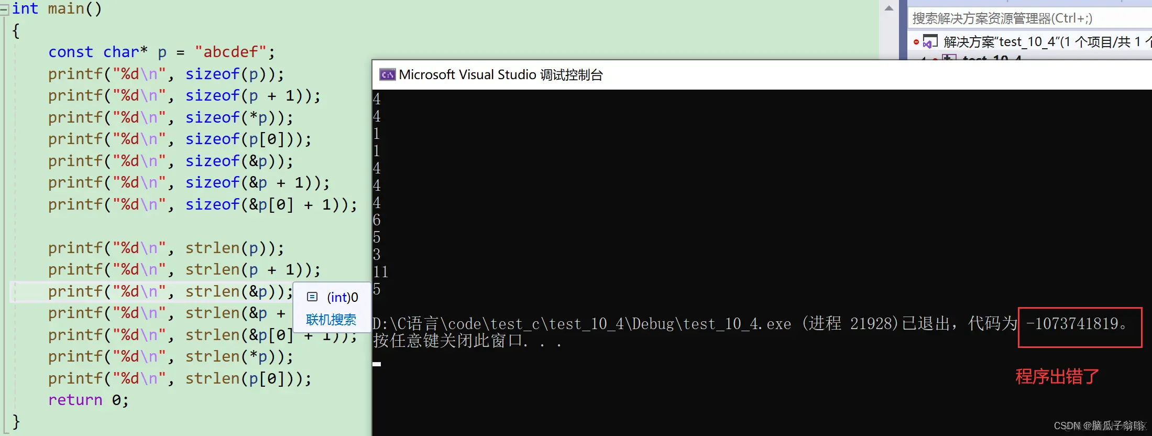1152x436 pixels.
Task: Click the printf sizeof(&p + 1) line
Action: coord(189,182)
